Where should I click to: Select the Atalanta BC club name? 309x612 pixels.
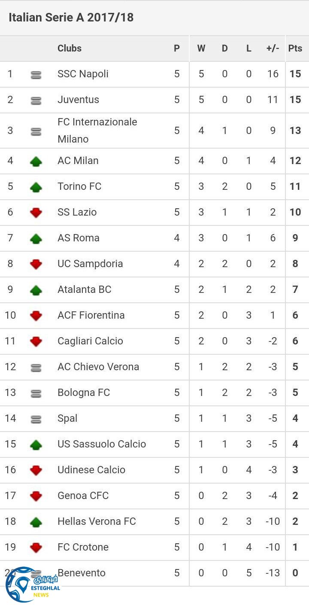click(84, 289)
